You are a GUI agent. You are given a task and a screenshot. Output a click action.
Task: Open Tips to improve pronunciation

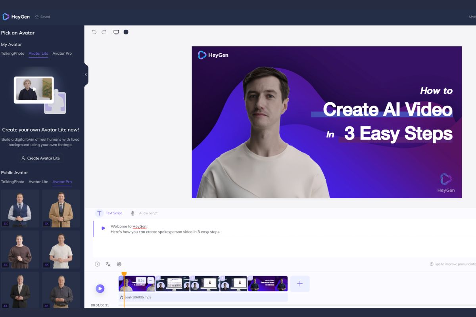coord(453,264)
